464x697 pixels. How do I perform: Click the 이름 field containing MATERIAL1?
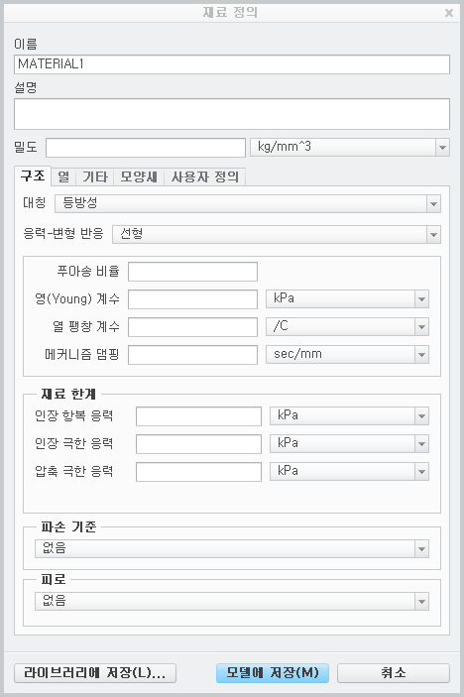click(232, 64)
